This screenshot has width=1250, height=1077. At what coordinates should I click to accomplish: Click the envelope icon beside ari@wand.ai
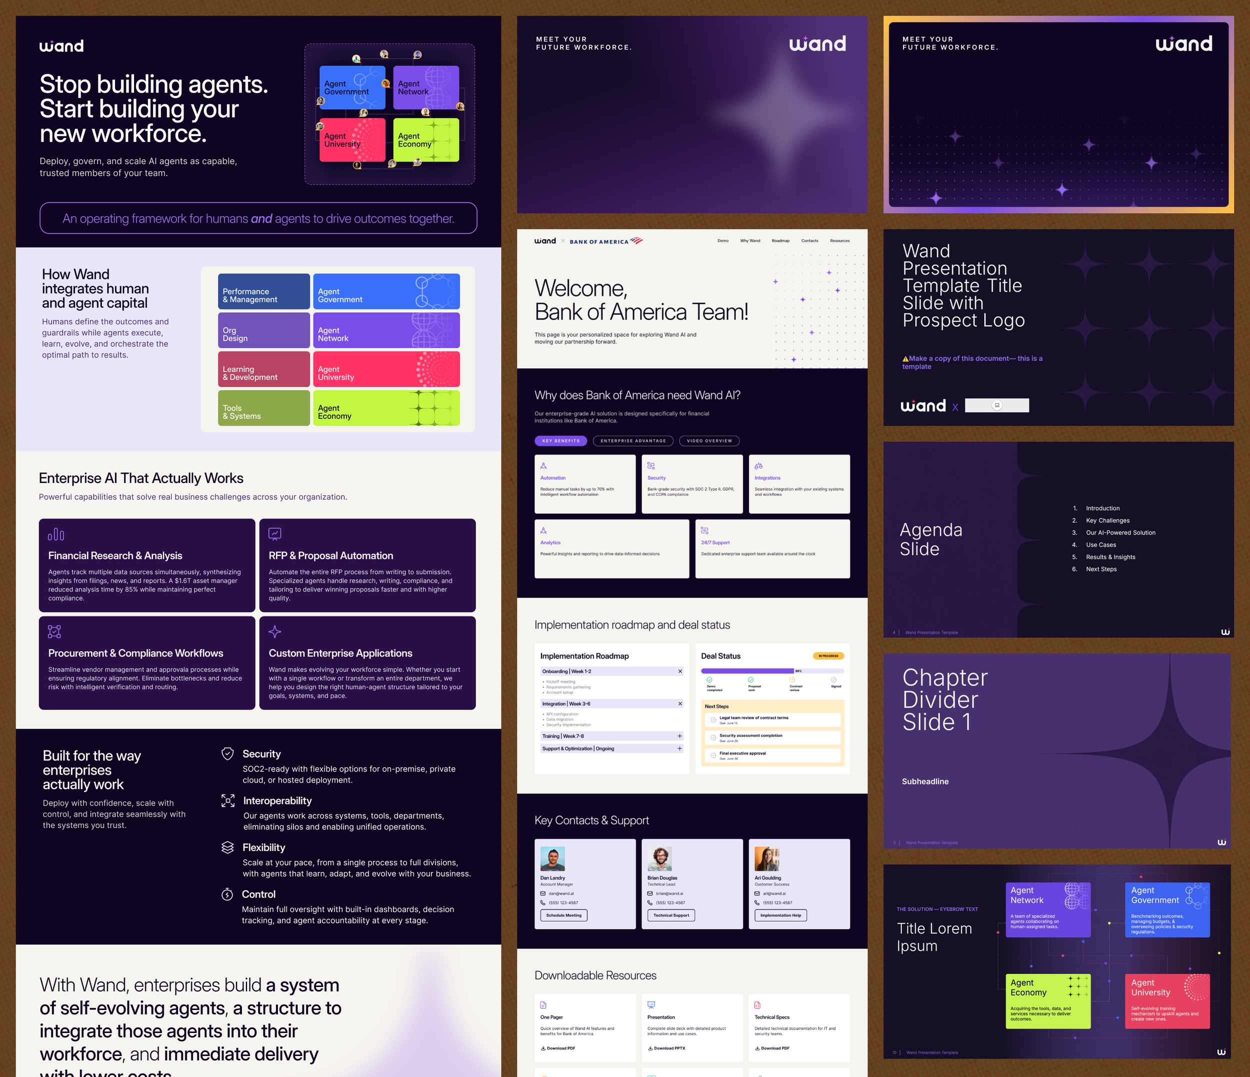pyautogui.click(x=757, y=893)
